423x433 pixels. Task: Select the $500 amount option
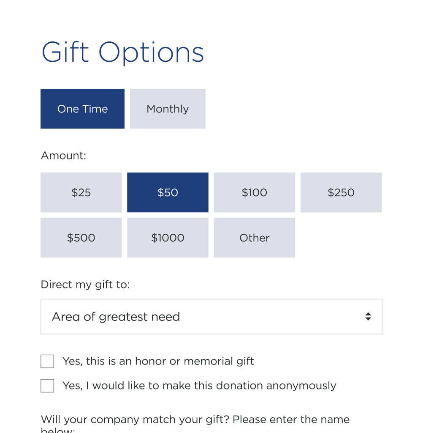[81, 238]
